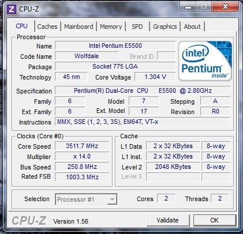Viewport: 243px width, 234px height.
Task: Click the empty Brand ID field
Action: [166, 56]
